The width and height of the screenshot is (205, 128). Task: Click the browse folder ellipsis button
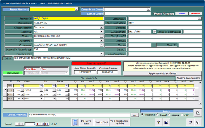135,115
